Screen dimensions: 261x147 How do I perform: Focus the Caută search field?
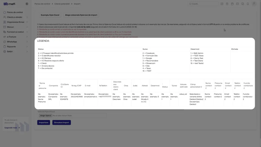point(203,4)
